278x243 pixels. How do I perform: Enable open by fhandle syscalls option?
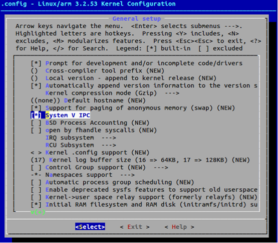pos(36,130)
